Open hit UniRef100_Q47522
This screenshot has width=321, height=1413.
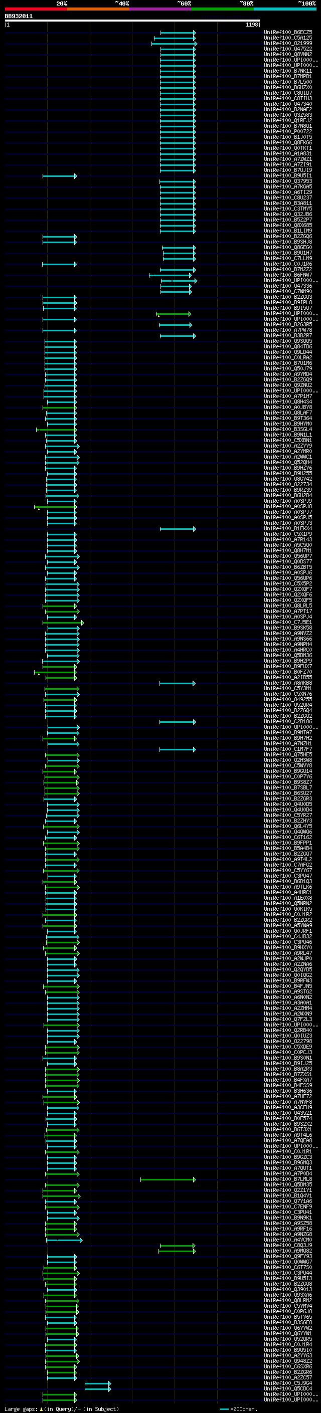[x=288, y=49]
